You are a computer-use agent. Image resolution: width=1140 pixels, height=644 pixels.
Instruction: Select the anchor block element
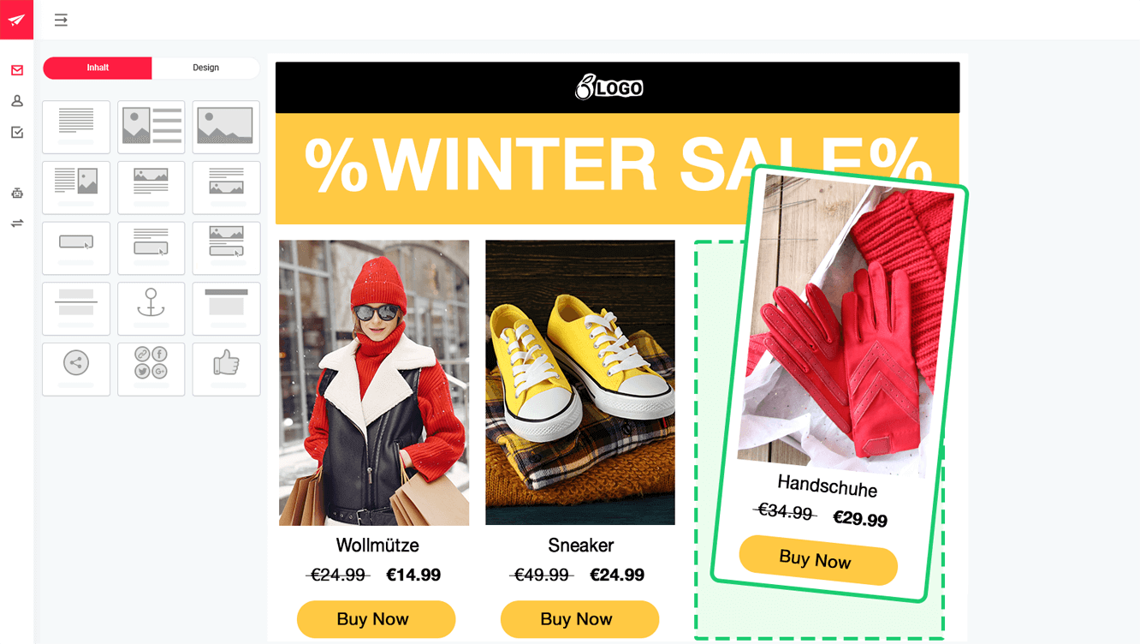(x=151, y=308)
